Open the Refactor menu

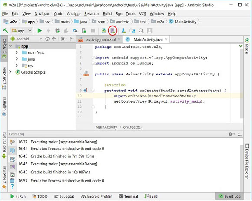(x=92, y=14)
